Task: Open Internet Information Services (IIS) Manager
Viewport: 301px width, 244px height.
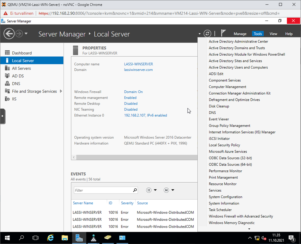Action: pyautogui.click(x=242, y=132)
